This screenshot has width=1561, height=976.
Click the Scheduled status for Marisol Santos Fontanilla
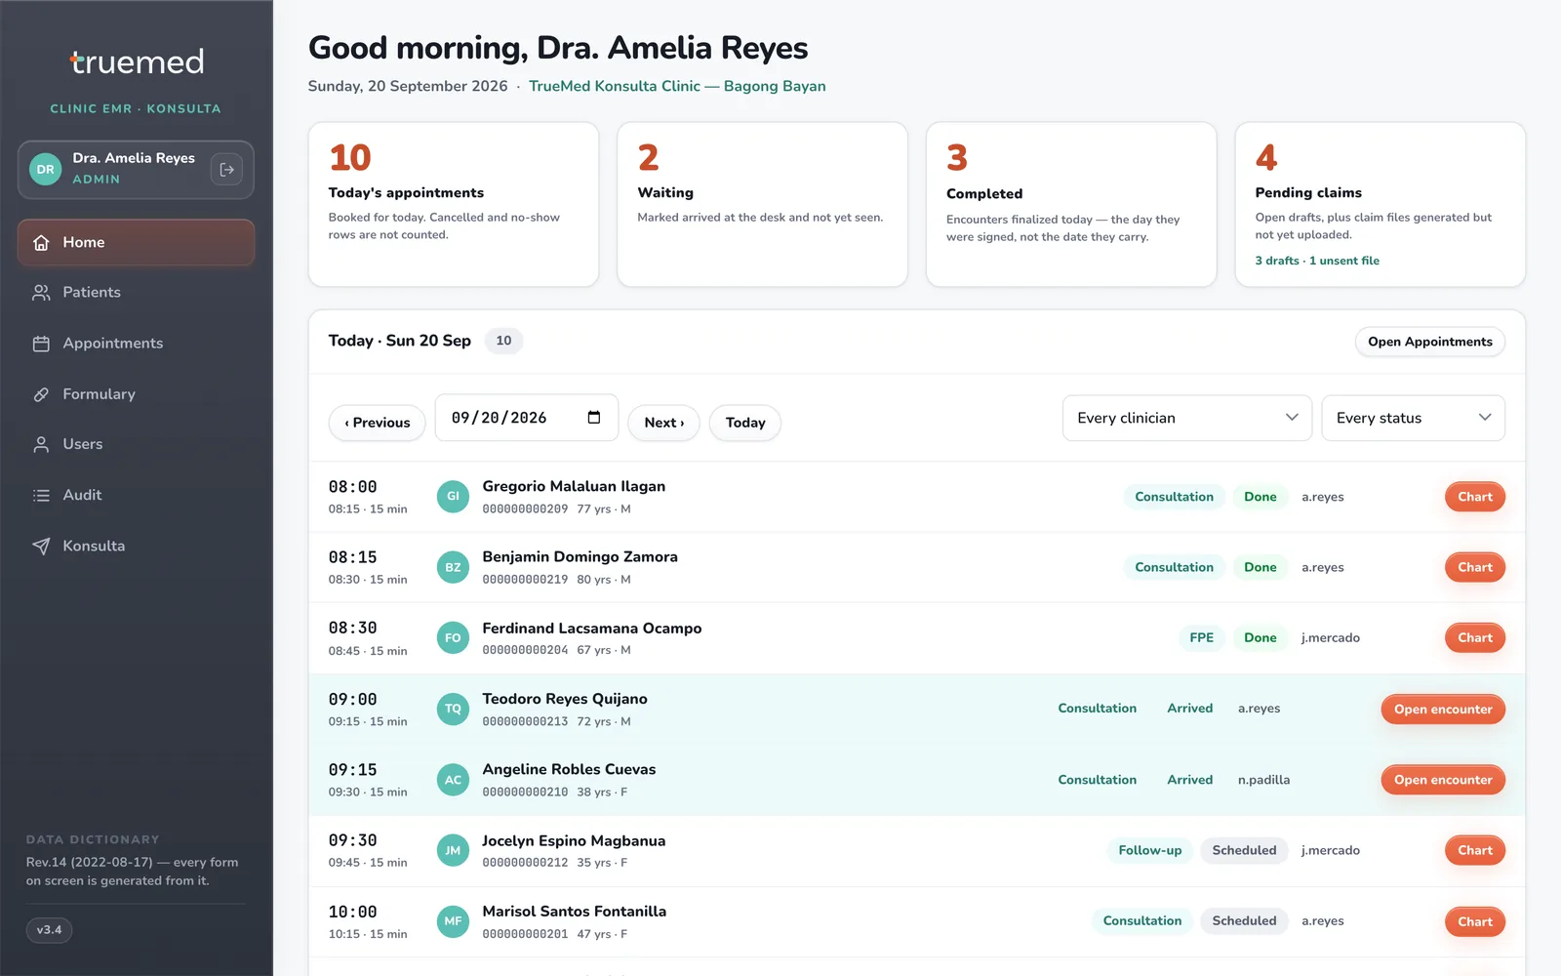[x=1244, y=921]
